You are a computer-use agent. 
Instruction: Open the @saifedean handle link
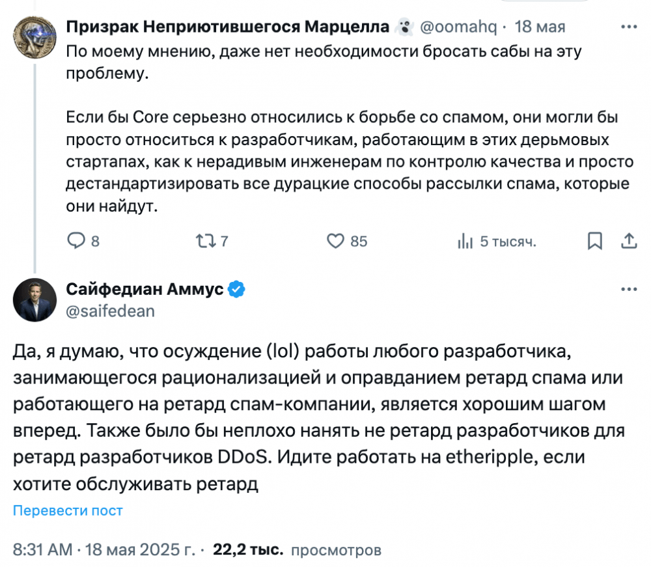[111, 311]
